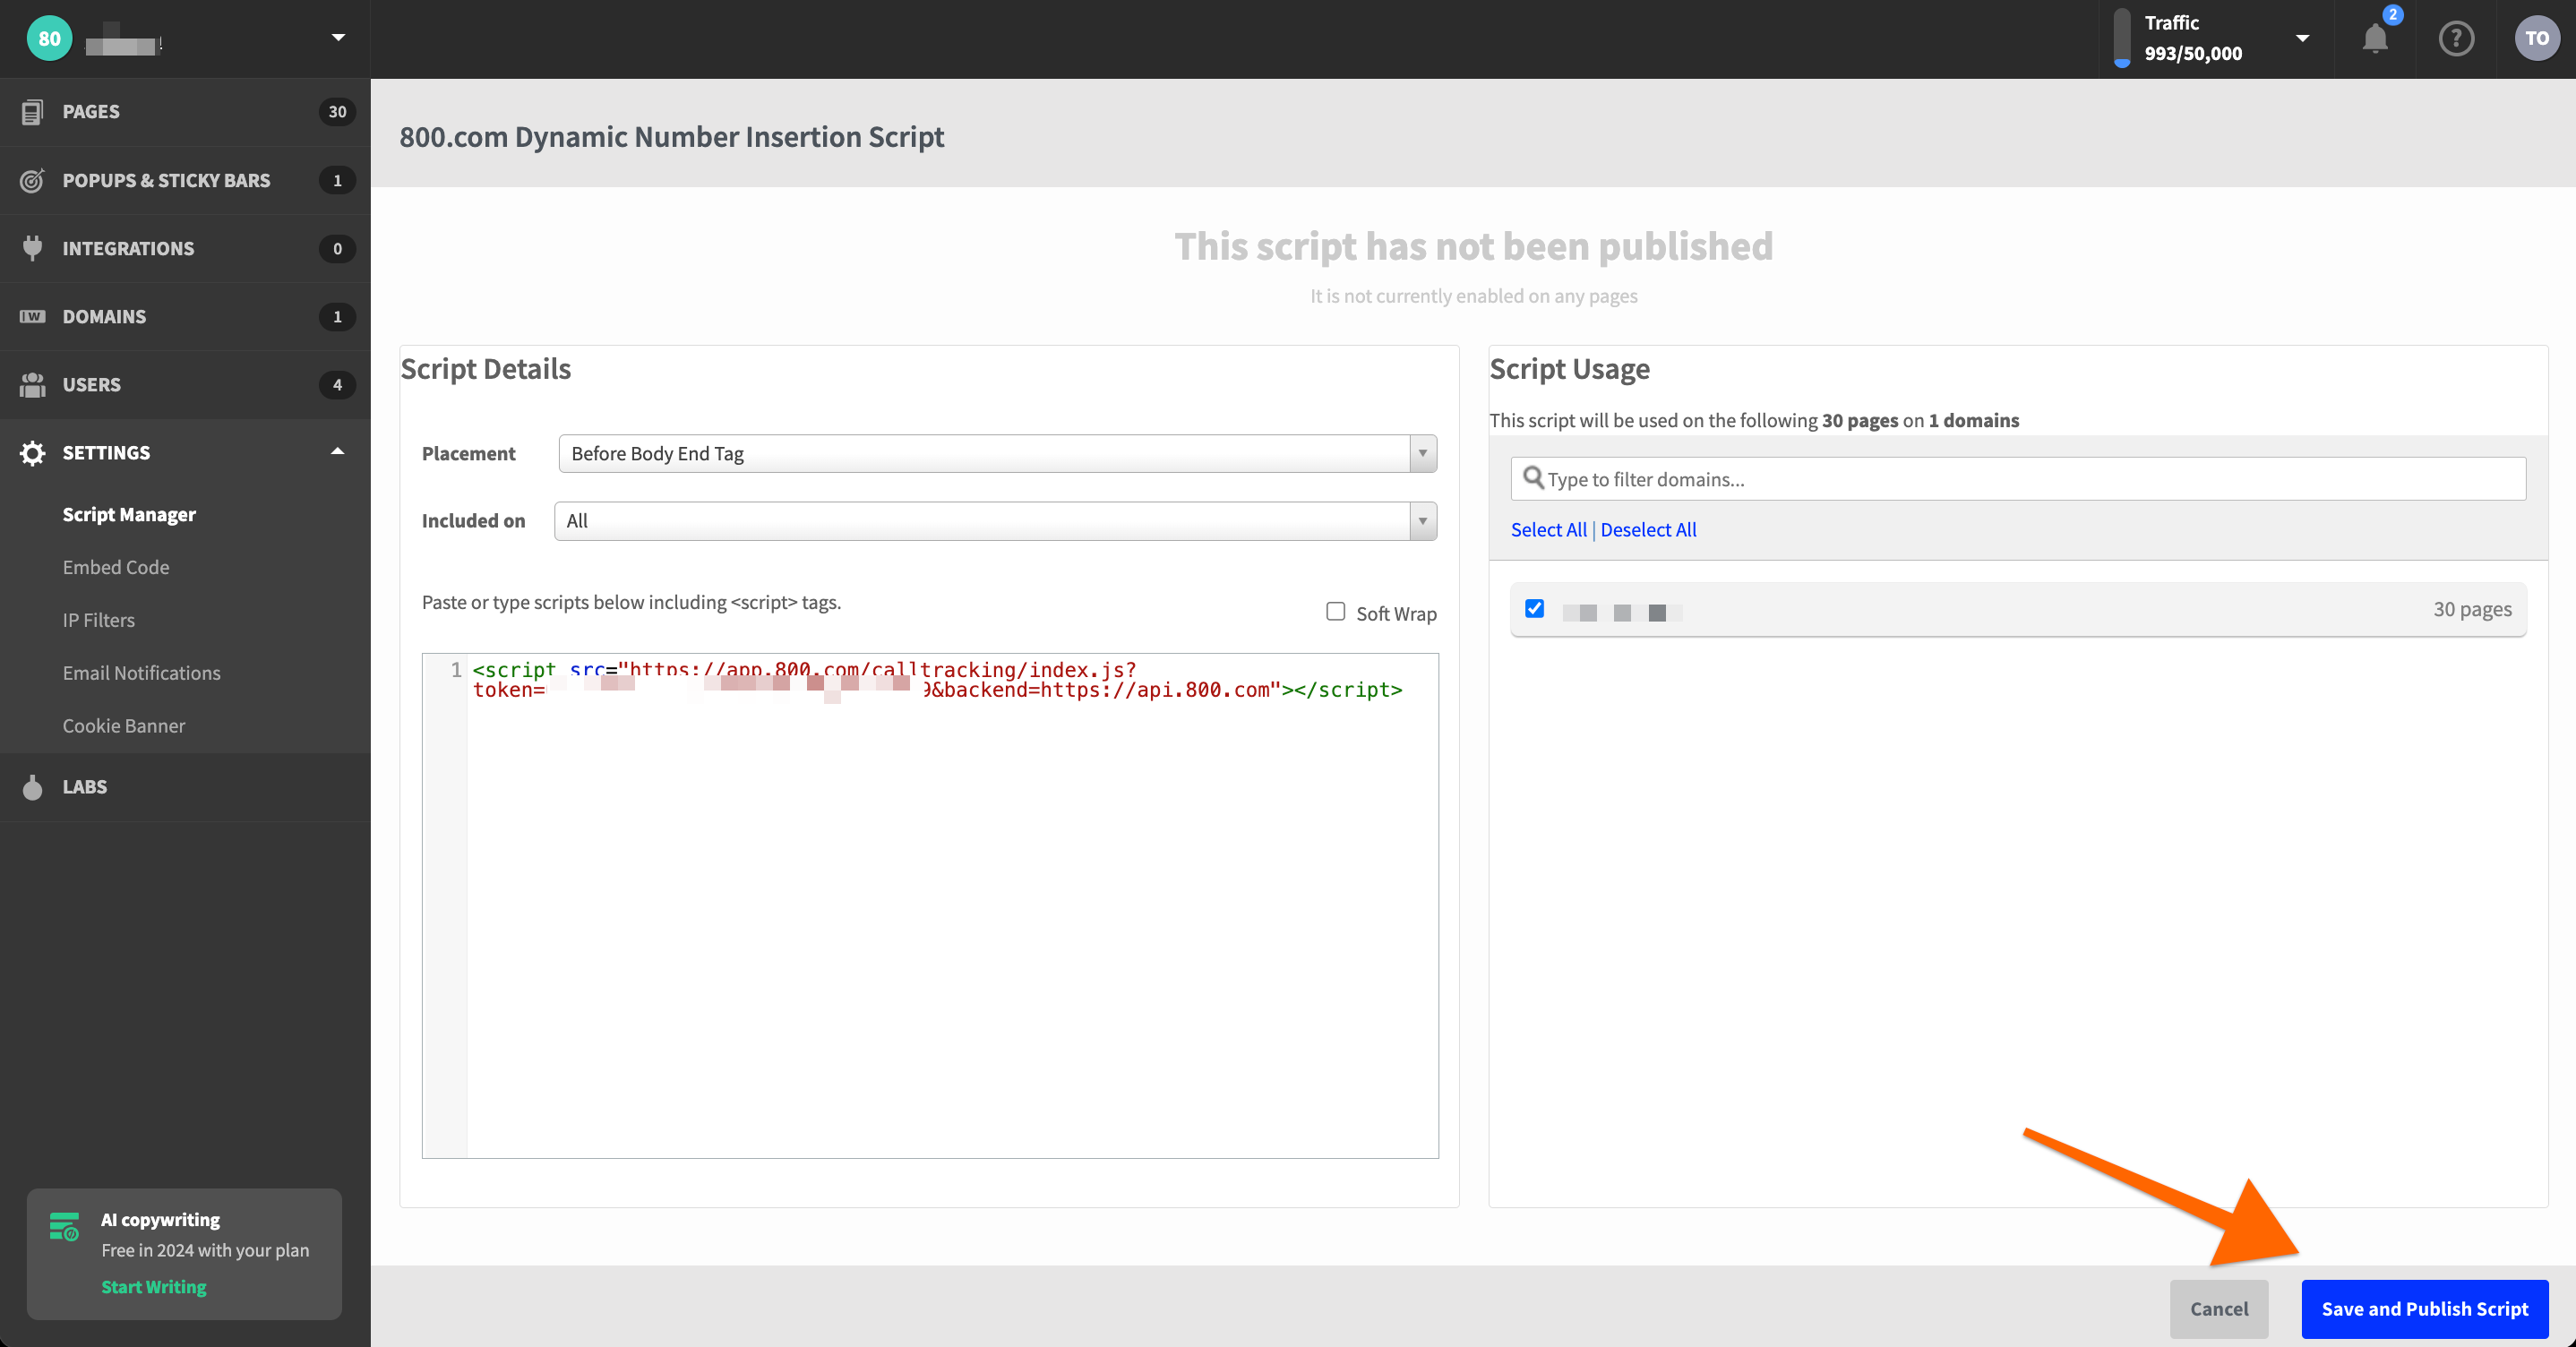Click the Popups & Sticky Bars target icon
The height and width of the screenshot is (1347, 2576).
click(32, 180)
